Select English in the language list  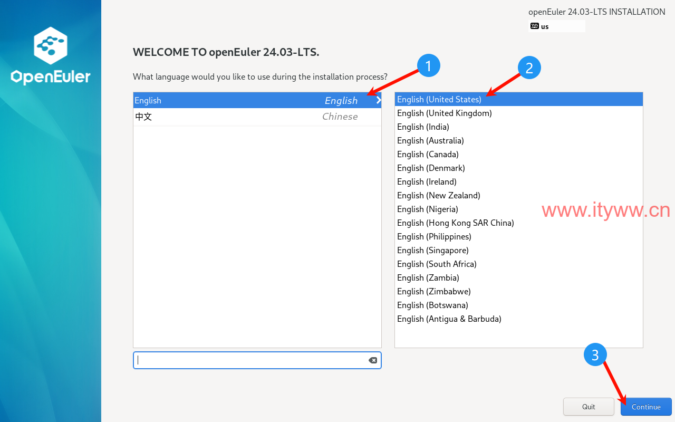click(257, 100)
